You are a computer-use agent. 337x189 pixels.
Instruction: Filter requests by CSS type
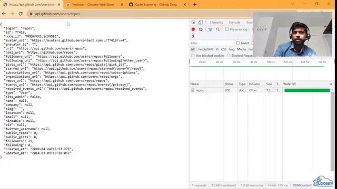(224, 49)
